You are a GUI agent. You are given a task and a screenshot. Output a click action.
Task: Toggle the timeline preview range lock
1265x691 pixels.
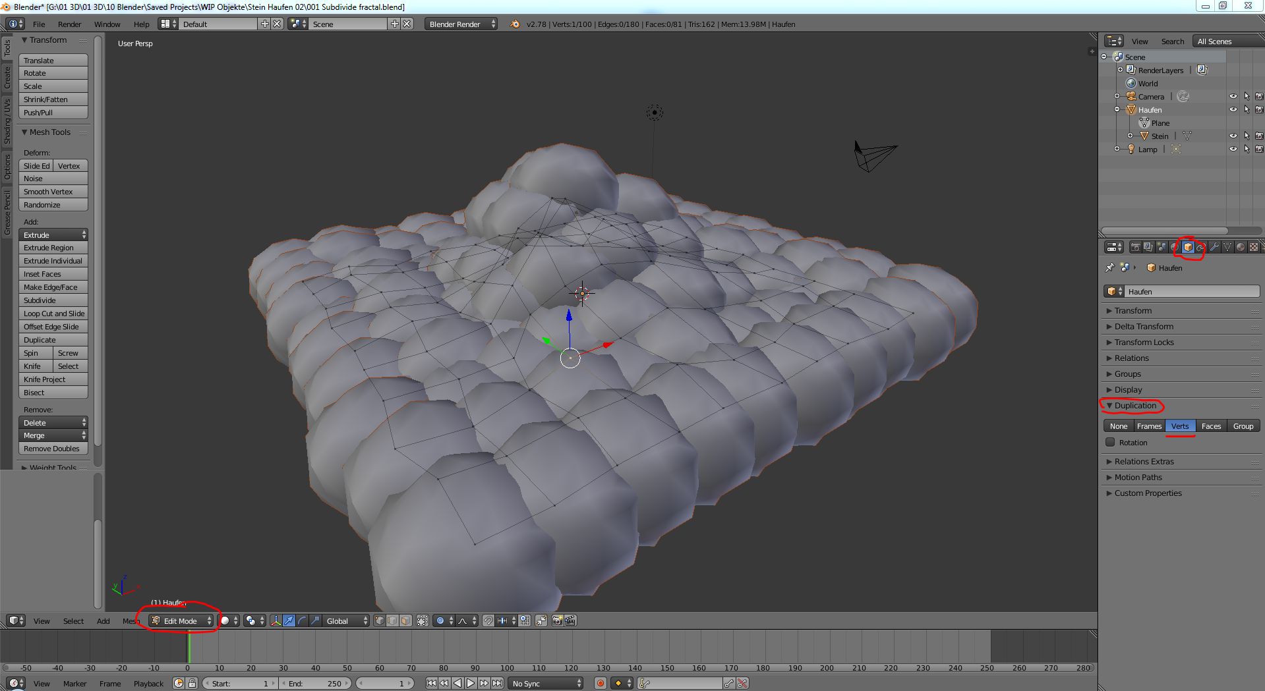click(x=192, y=683)
